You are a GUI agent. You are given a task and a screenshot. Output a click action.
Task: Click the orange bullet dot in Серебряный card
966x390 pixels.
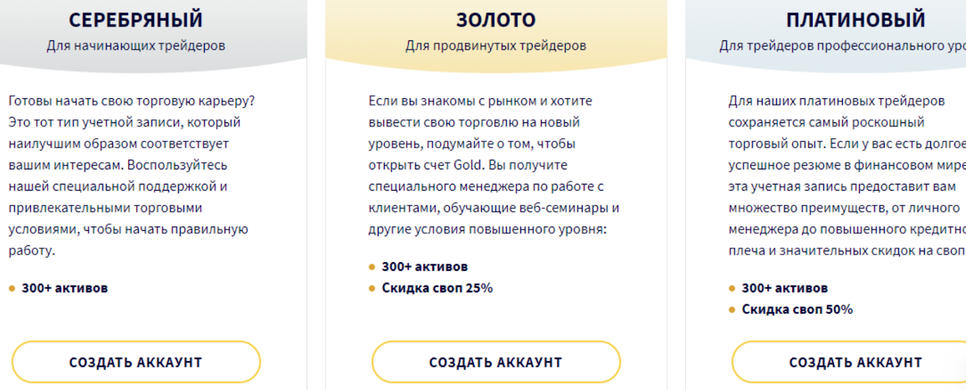pos(11,289)
